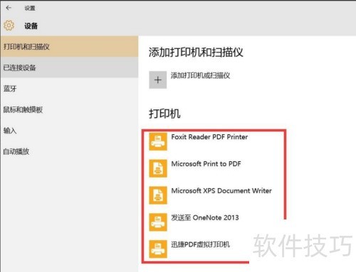
Task: Click the gear icon beside 设备
Action: [x=9, y=26]
